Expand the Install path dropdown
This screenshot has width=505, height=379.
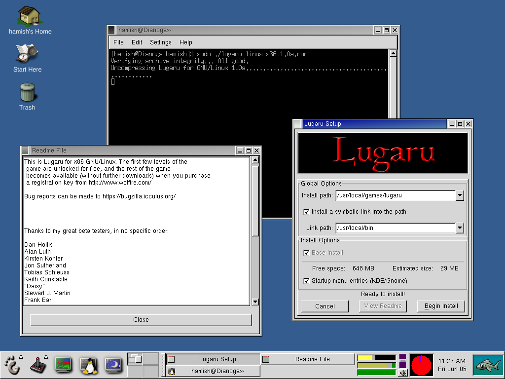pyautogui.click(x=460, y=195)
